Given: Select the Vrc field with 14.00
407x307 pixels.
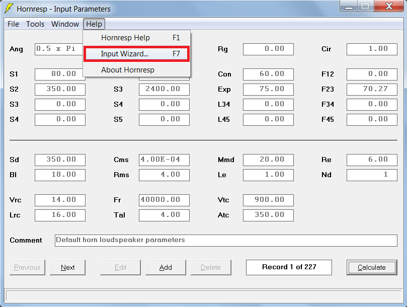Looking at the screenshot, I should click(60, 200).
